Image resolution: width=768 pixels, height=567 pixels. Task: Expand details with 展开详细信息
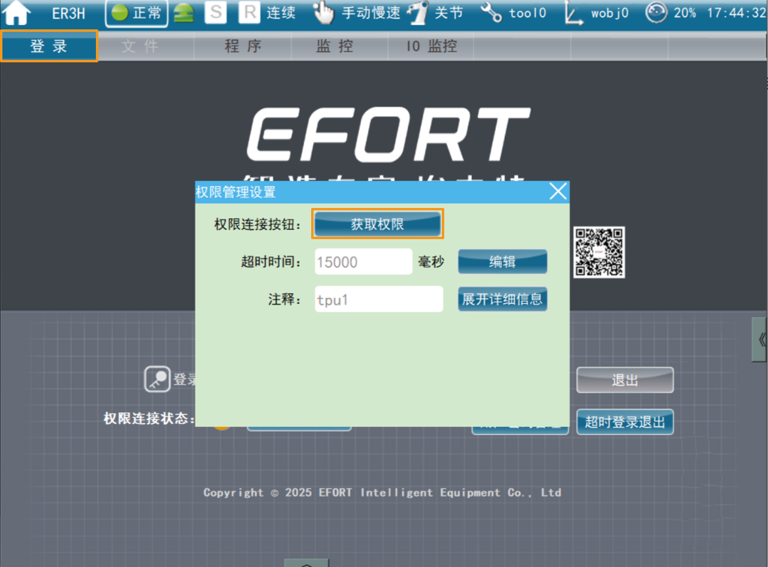pyautogui.click(x=502, y=299)
